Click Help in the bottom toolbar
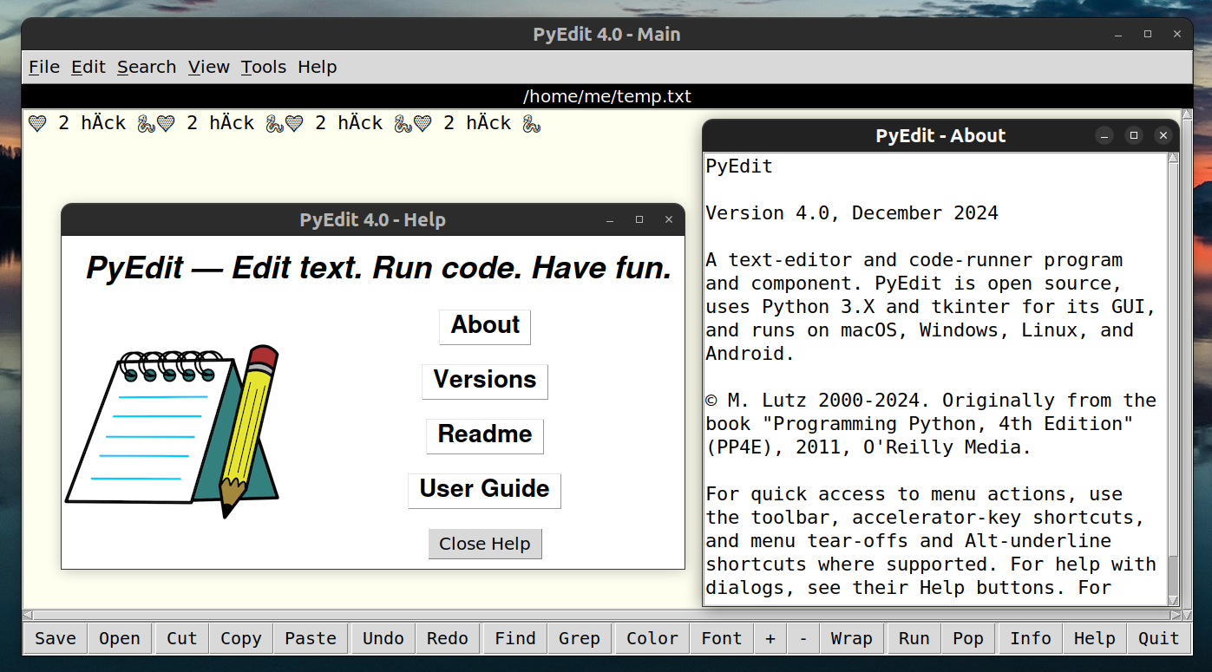Image resolution: width=1212 pixels, height=672 pixels. coord(1095,638)
